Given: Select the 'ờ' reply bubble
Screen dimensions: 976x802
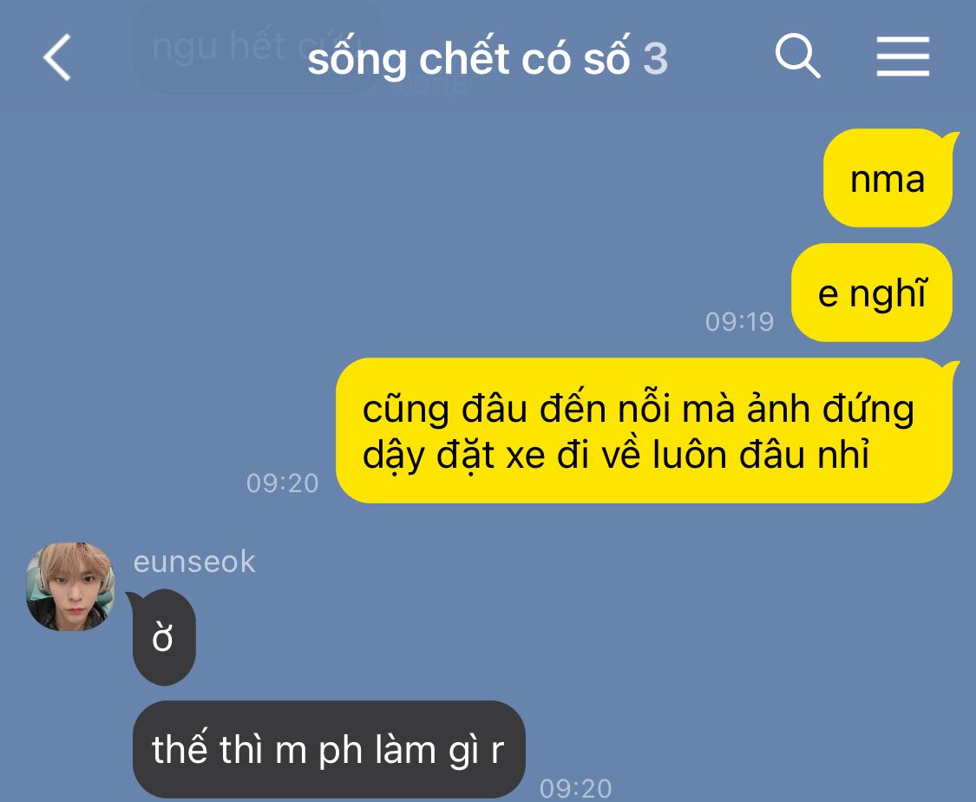Looking at the screenshot, I should (x=164, y=638).
